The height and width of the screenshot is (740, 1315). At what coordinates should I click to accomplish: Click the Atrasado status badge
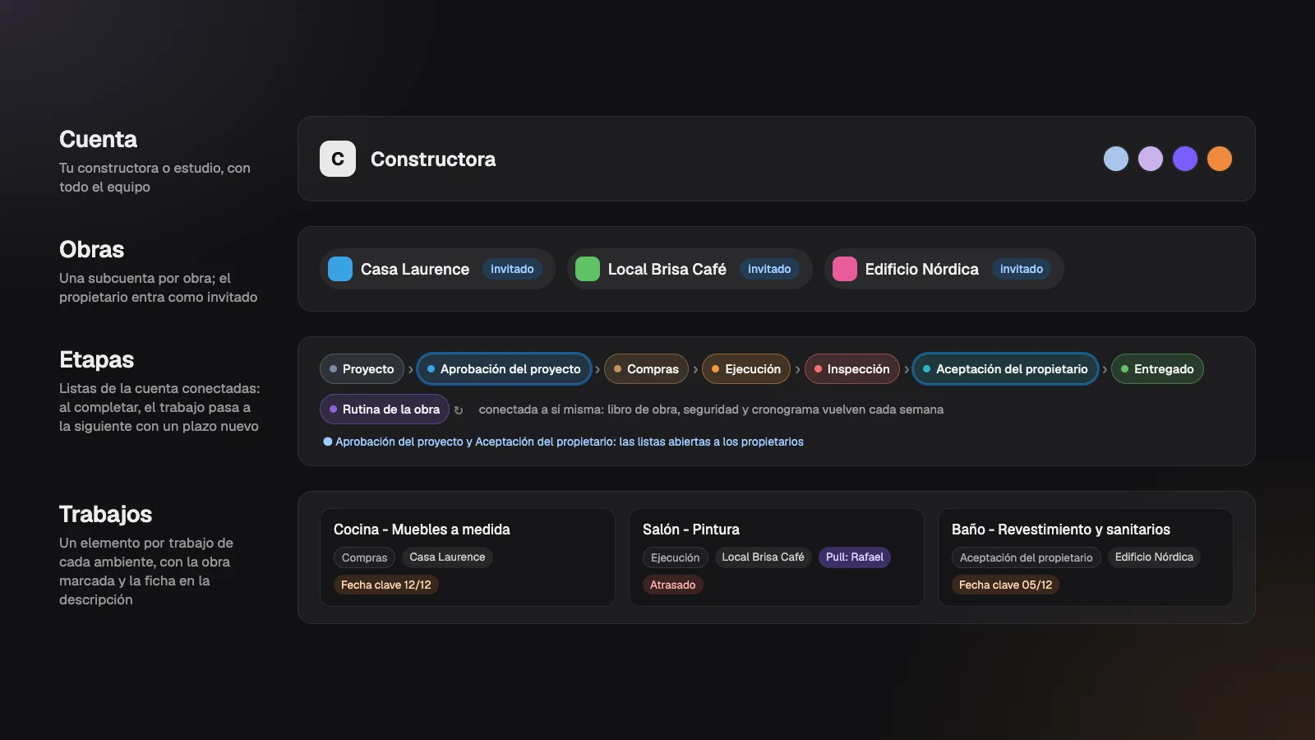(672, 585)
